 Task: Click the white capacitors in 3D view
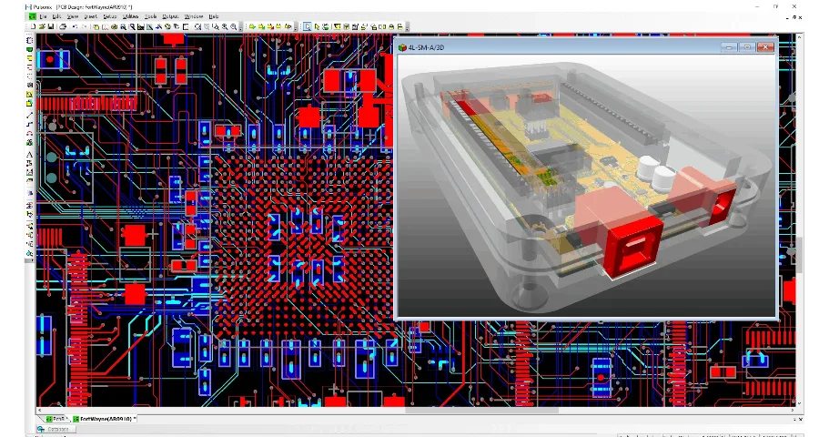point(656,172)
